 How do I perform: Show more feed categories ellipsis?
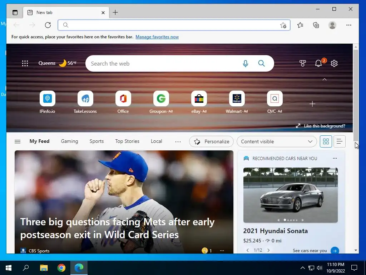[178, 141]
